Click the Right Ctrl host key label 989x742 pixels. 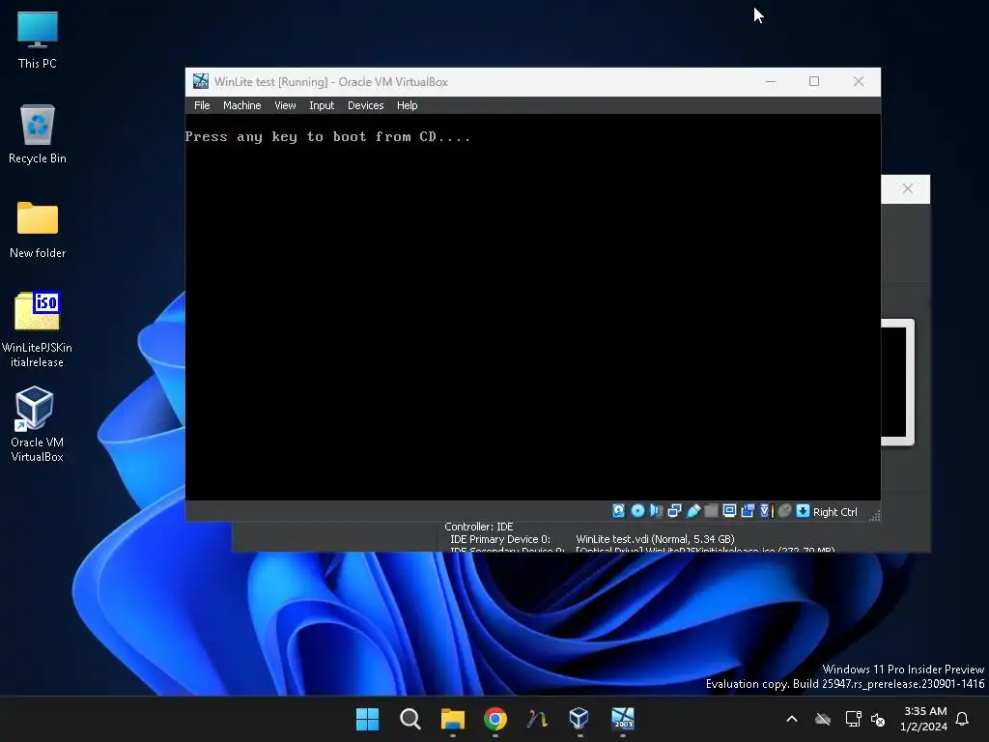click(834, 512)
